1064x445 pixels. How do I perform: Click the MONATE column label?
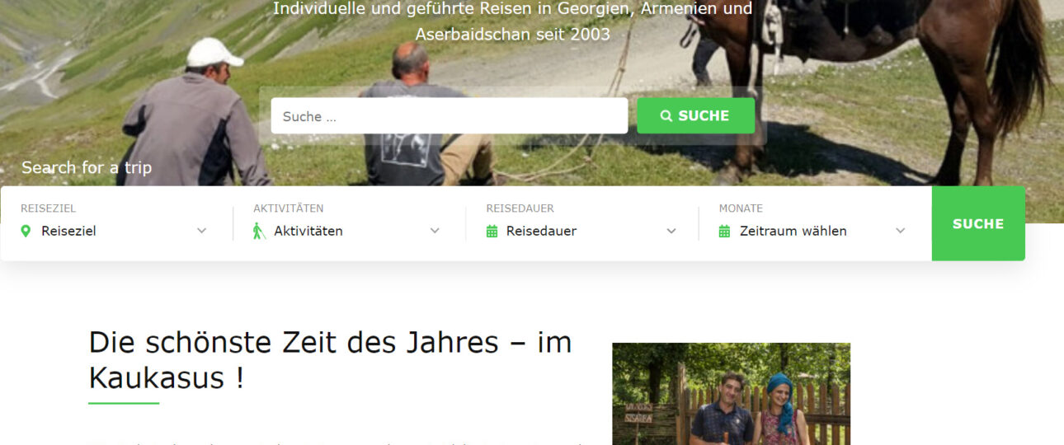point(741,208)
